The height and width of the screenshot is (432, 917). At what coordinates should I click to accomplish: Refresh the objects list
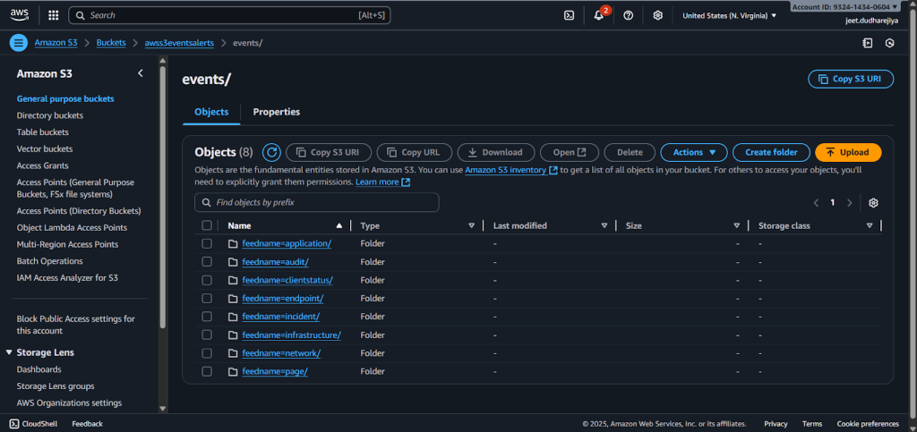pos(271,152)
